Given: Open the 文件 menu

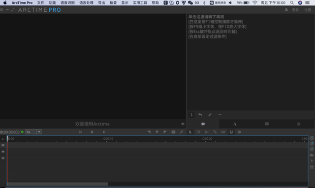Looking at the screenshot, I should coord(40,2).
